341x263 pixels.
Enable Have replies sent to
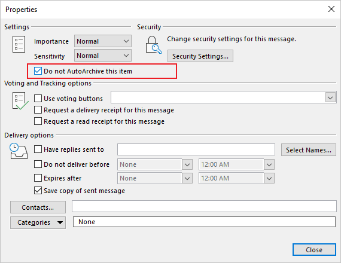coord(38,149)
